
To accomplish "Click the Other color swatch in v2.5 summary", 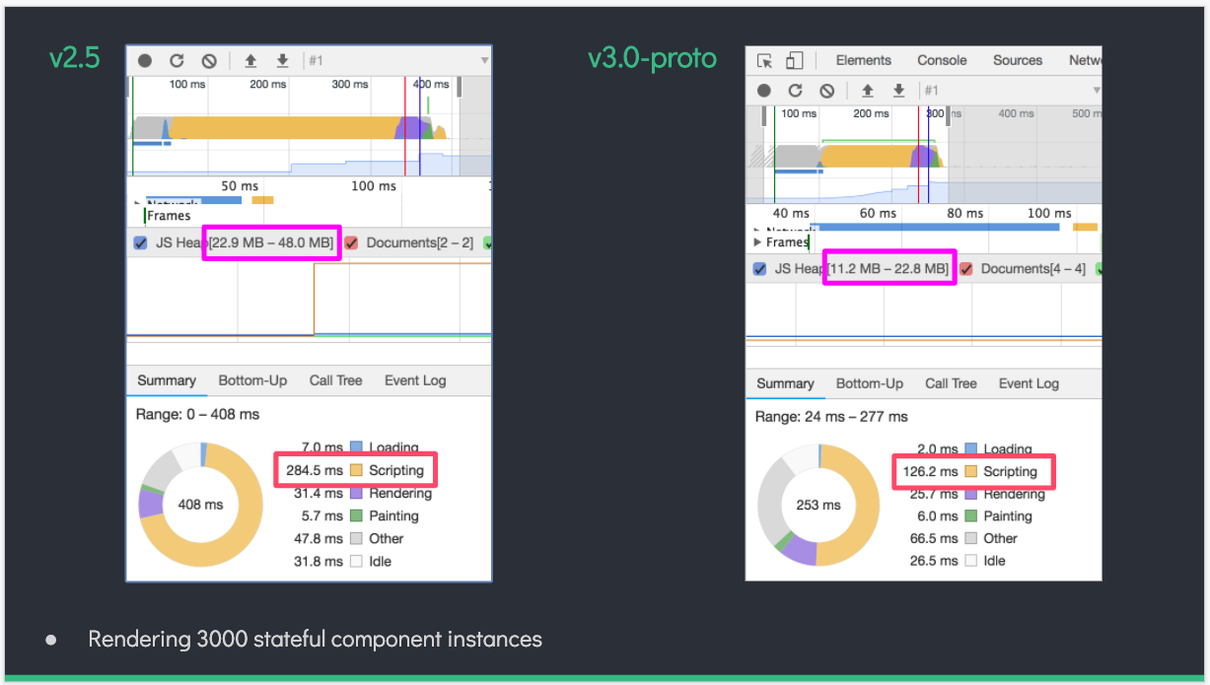I will point(357,538).
